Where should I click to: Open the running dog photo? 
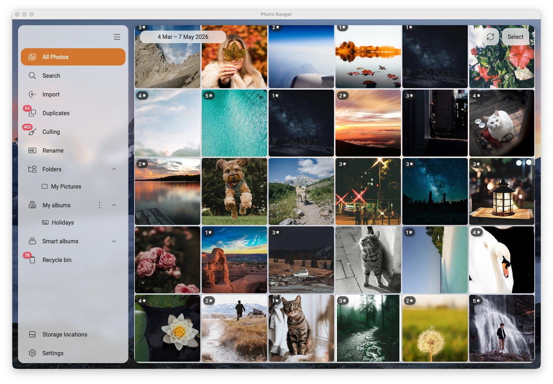coord(234,191)
